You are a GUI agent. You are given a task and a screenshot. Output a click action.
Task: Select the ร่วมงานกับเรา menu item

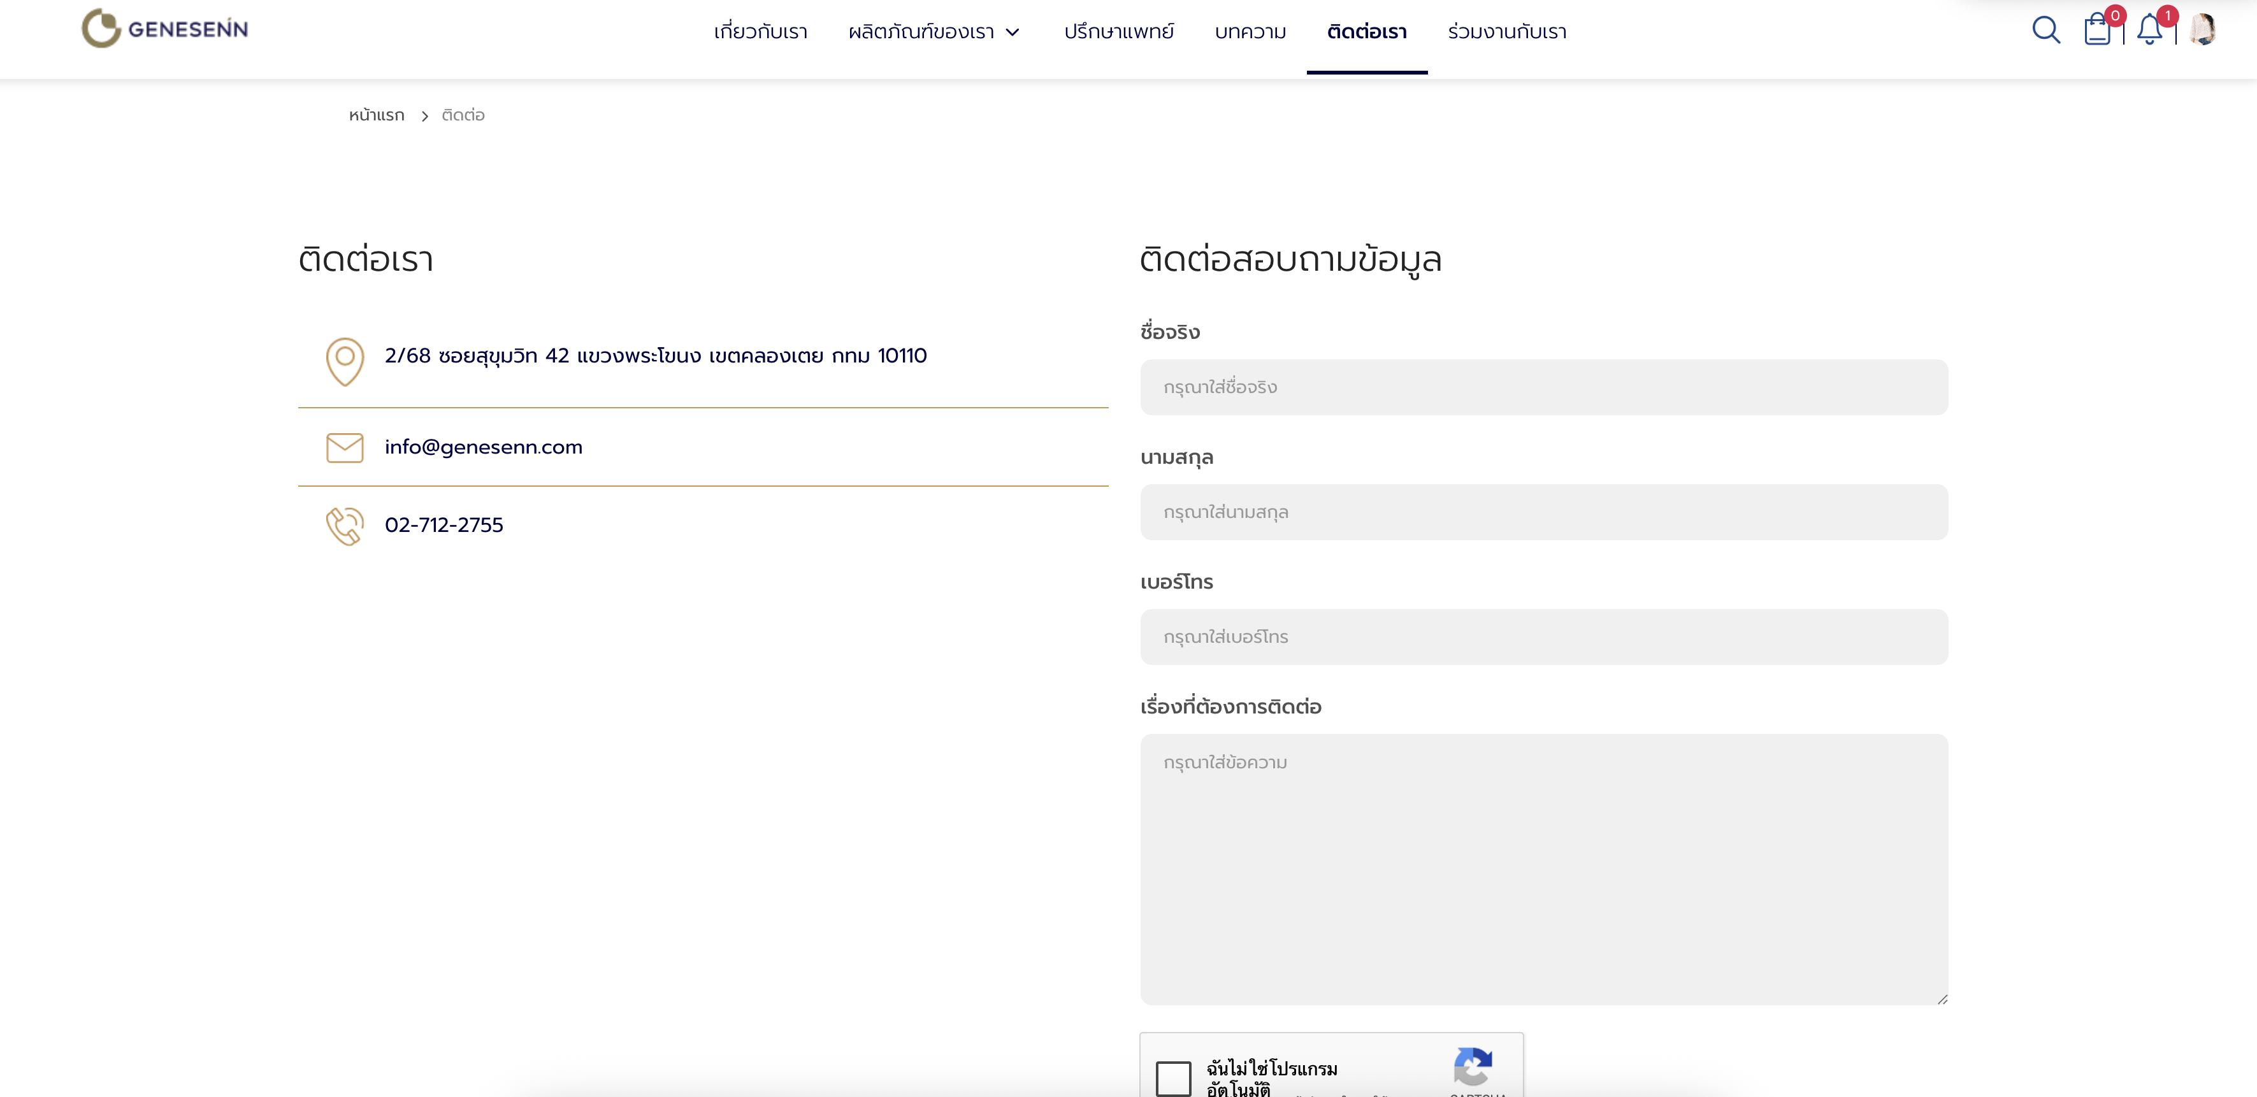pyautogui.click(x=1507, y=32)
